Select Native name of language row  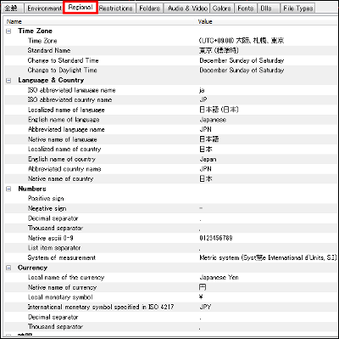[x=171, y=139]
